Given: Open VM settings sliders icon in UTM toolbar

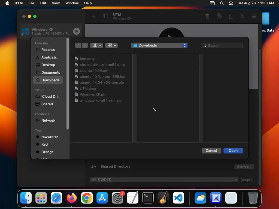Looking at the screenshot, I should (254, 16).
